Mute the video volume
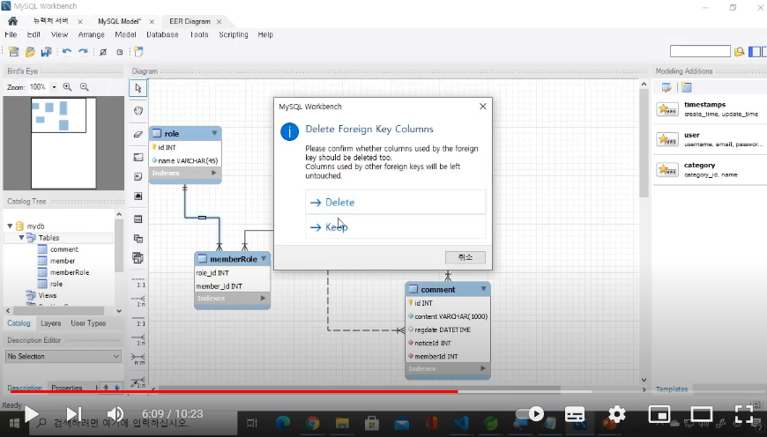This screenshot has height=437, width=767. point(115,414)
